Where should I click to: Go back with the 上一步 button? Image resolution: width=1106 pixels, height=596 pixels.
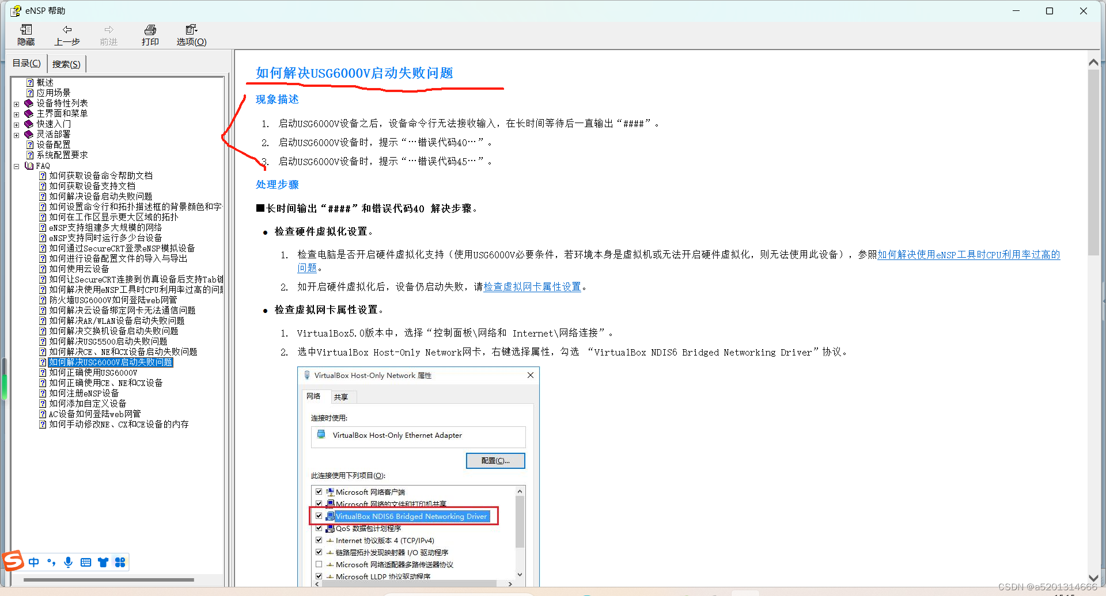67,35
